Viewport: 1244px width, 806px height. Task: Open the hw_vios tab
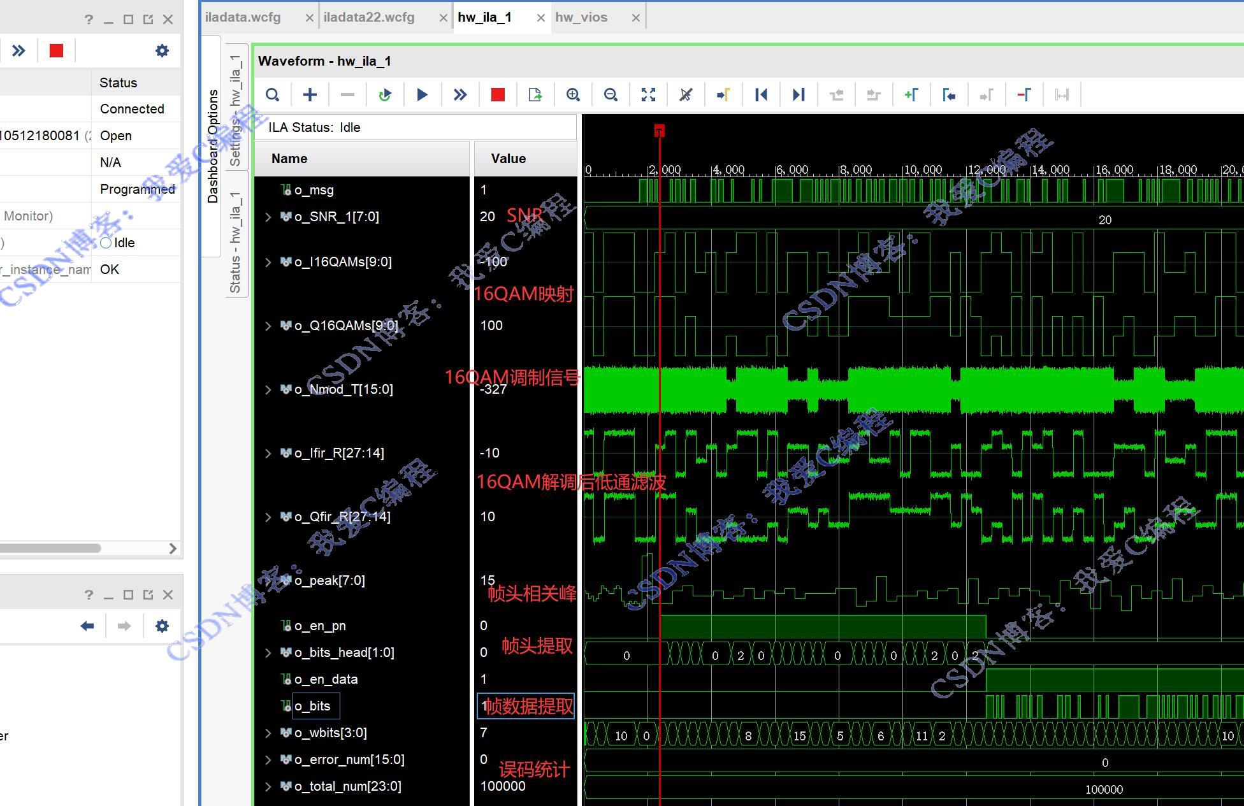[x=581, y=17]
